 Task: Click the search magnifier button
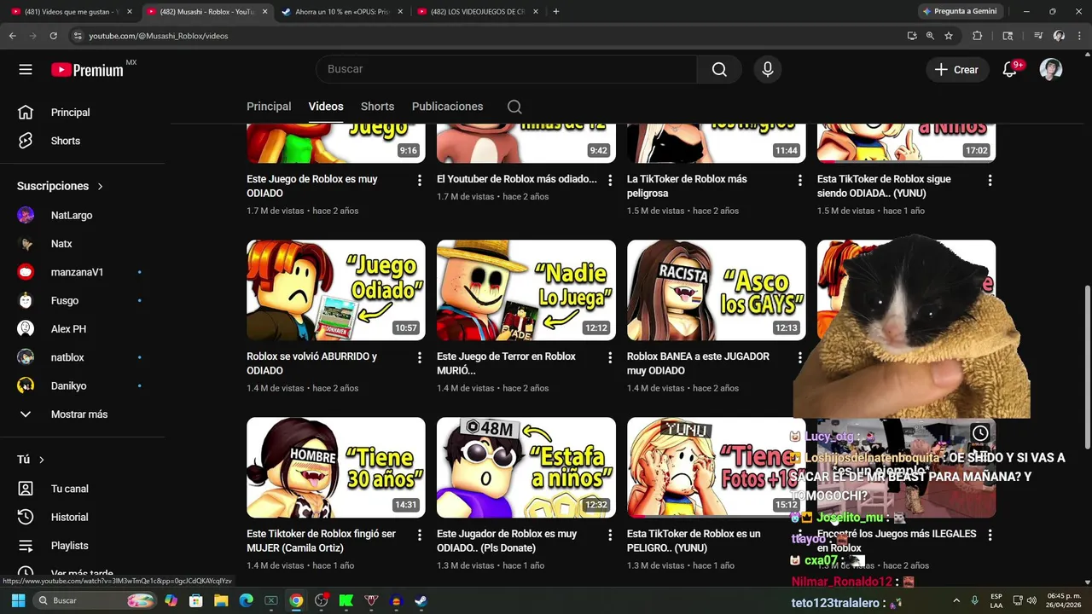click(x=719, y=69)
